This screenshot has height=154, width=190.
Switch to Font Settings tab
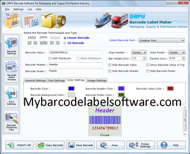[x=56, y=80]
